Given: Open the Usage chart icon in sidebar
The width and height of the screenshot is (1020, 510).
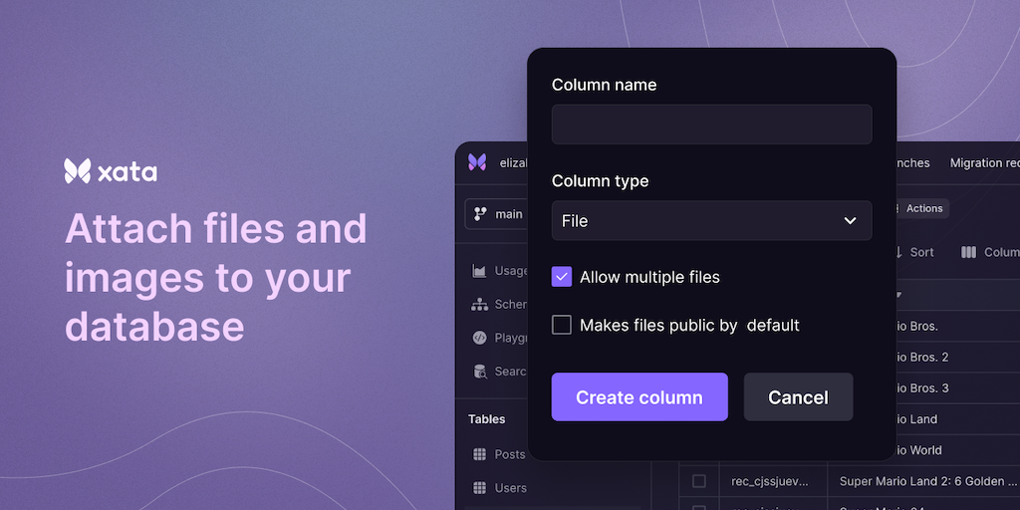Looking at the screenshot, I should [x=479, y=271].
